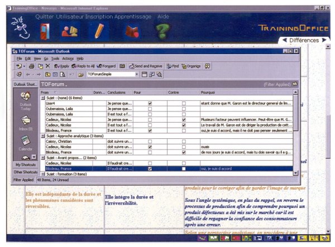Screen dimensions: 335x247
Task: Open the New item dropdown arrow
Action: [24, 66]
